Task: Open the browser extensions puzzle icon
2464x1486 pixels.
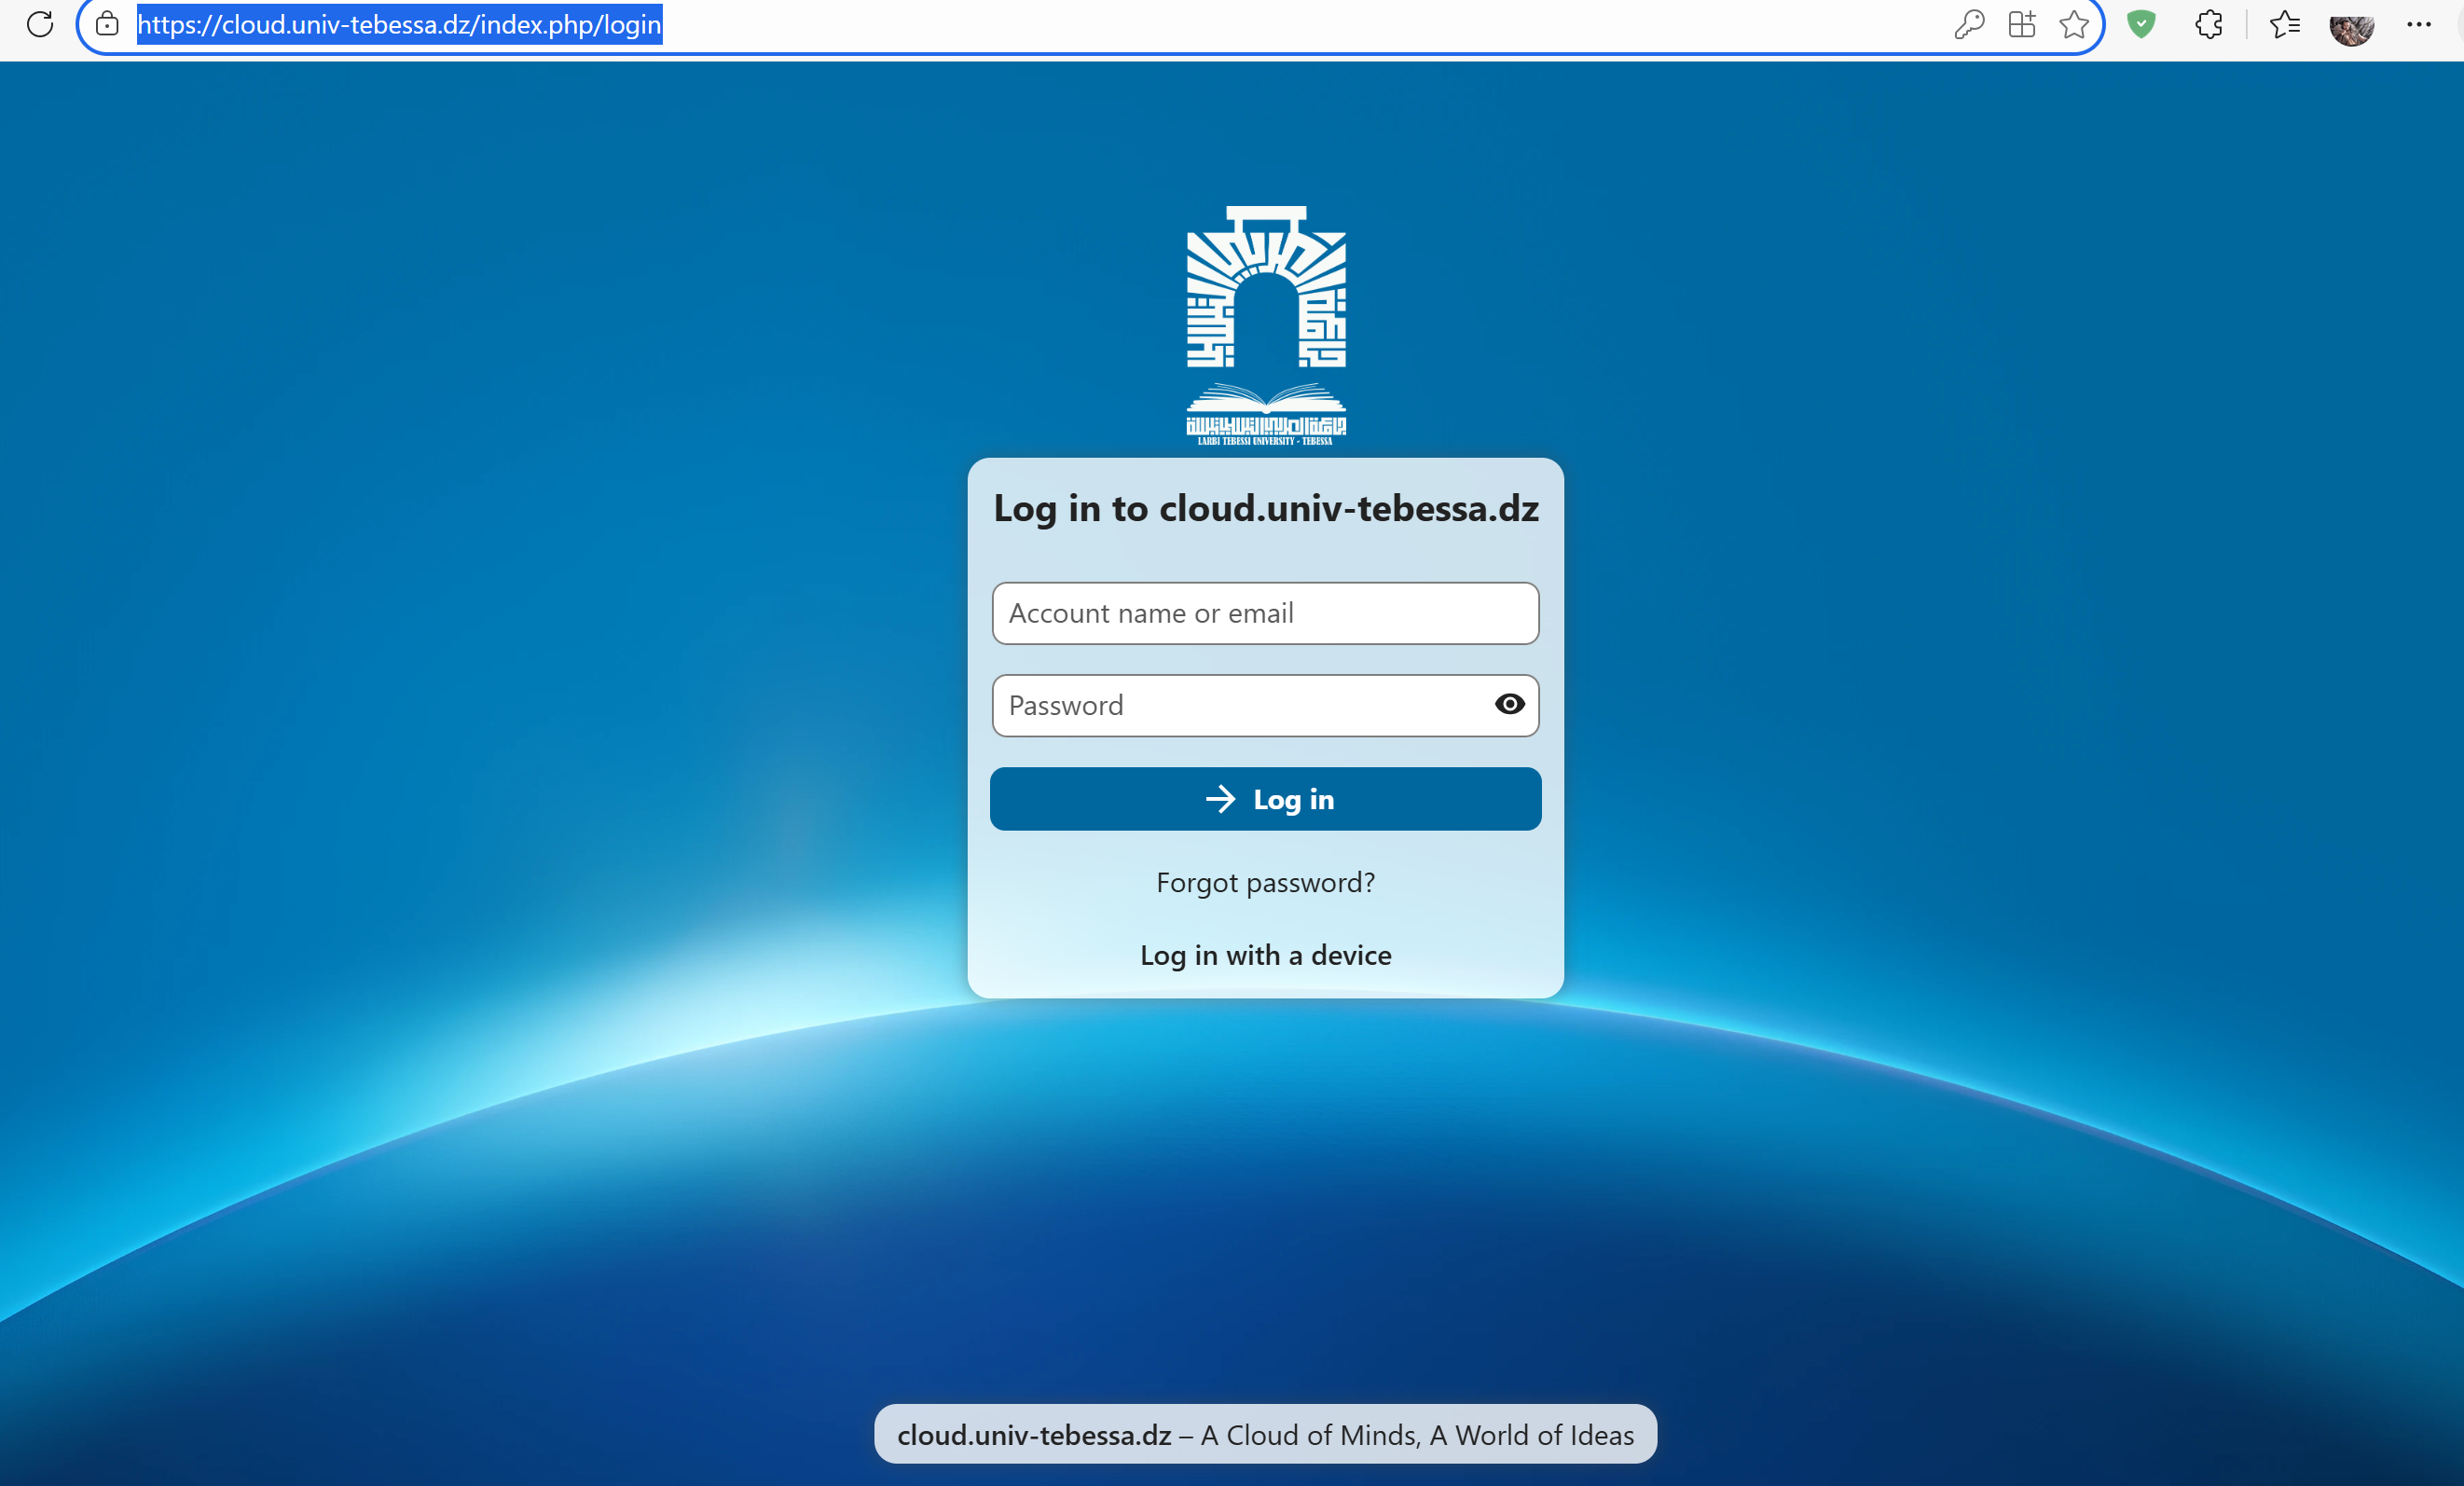Action: [2209, 25]
